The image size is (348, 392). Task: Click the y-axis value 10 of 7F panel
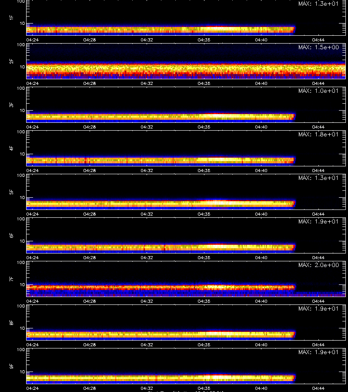click(x=22, y=285)
